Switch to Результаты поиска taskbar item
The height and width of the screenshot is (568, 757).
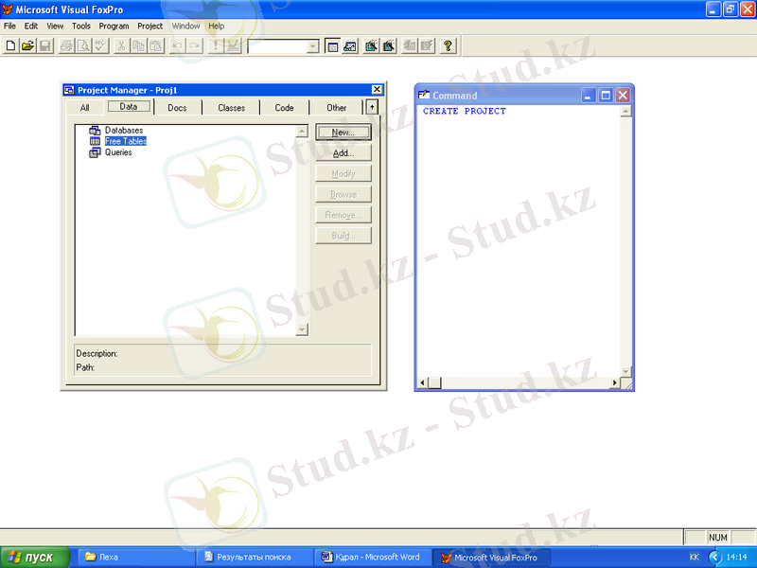click(255, 557)
